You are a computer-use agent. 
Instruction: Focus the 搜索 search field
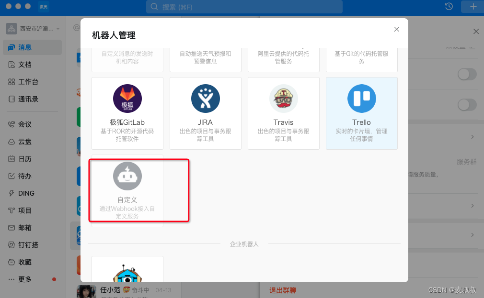click(244, 7)
